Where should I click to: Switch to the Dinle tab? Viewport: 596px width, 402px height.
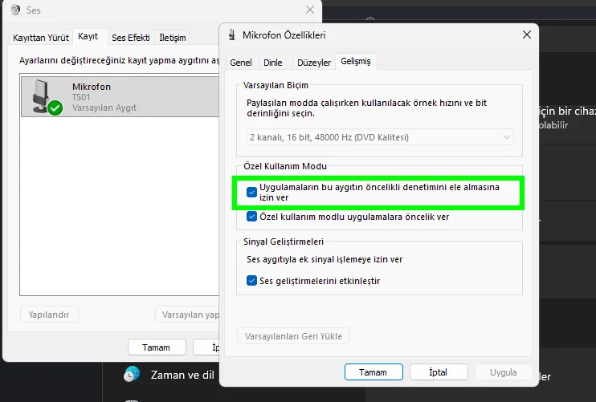273,63
